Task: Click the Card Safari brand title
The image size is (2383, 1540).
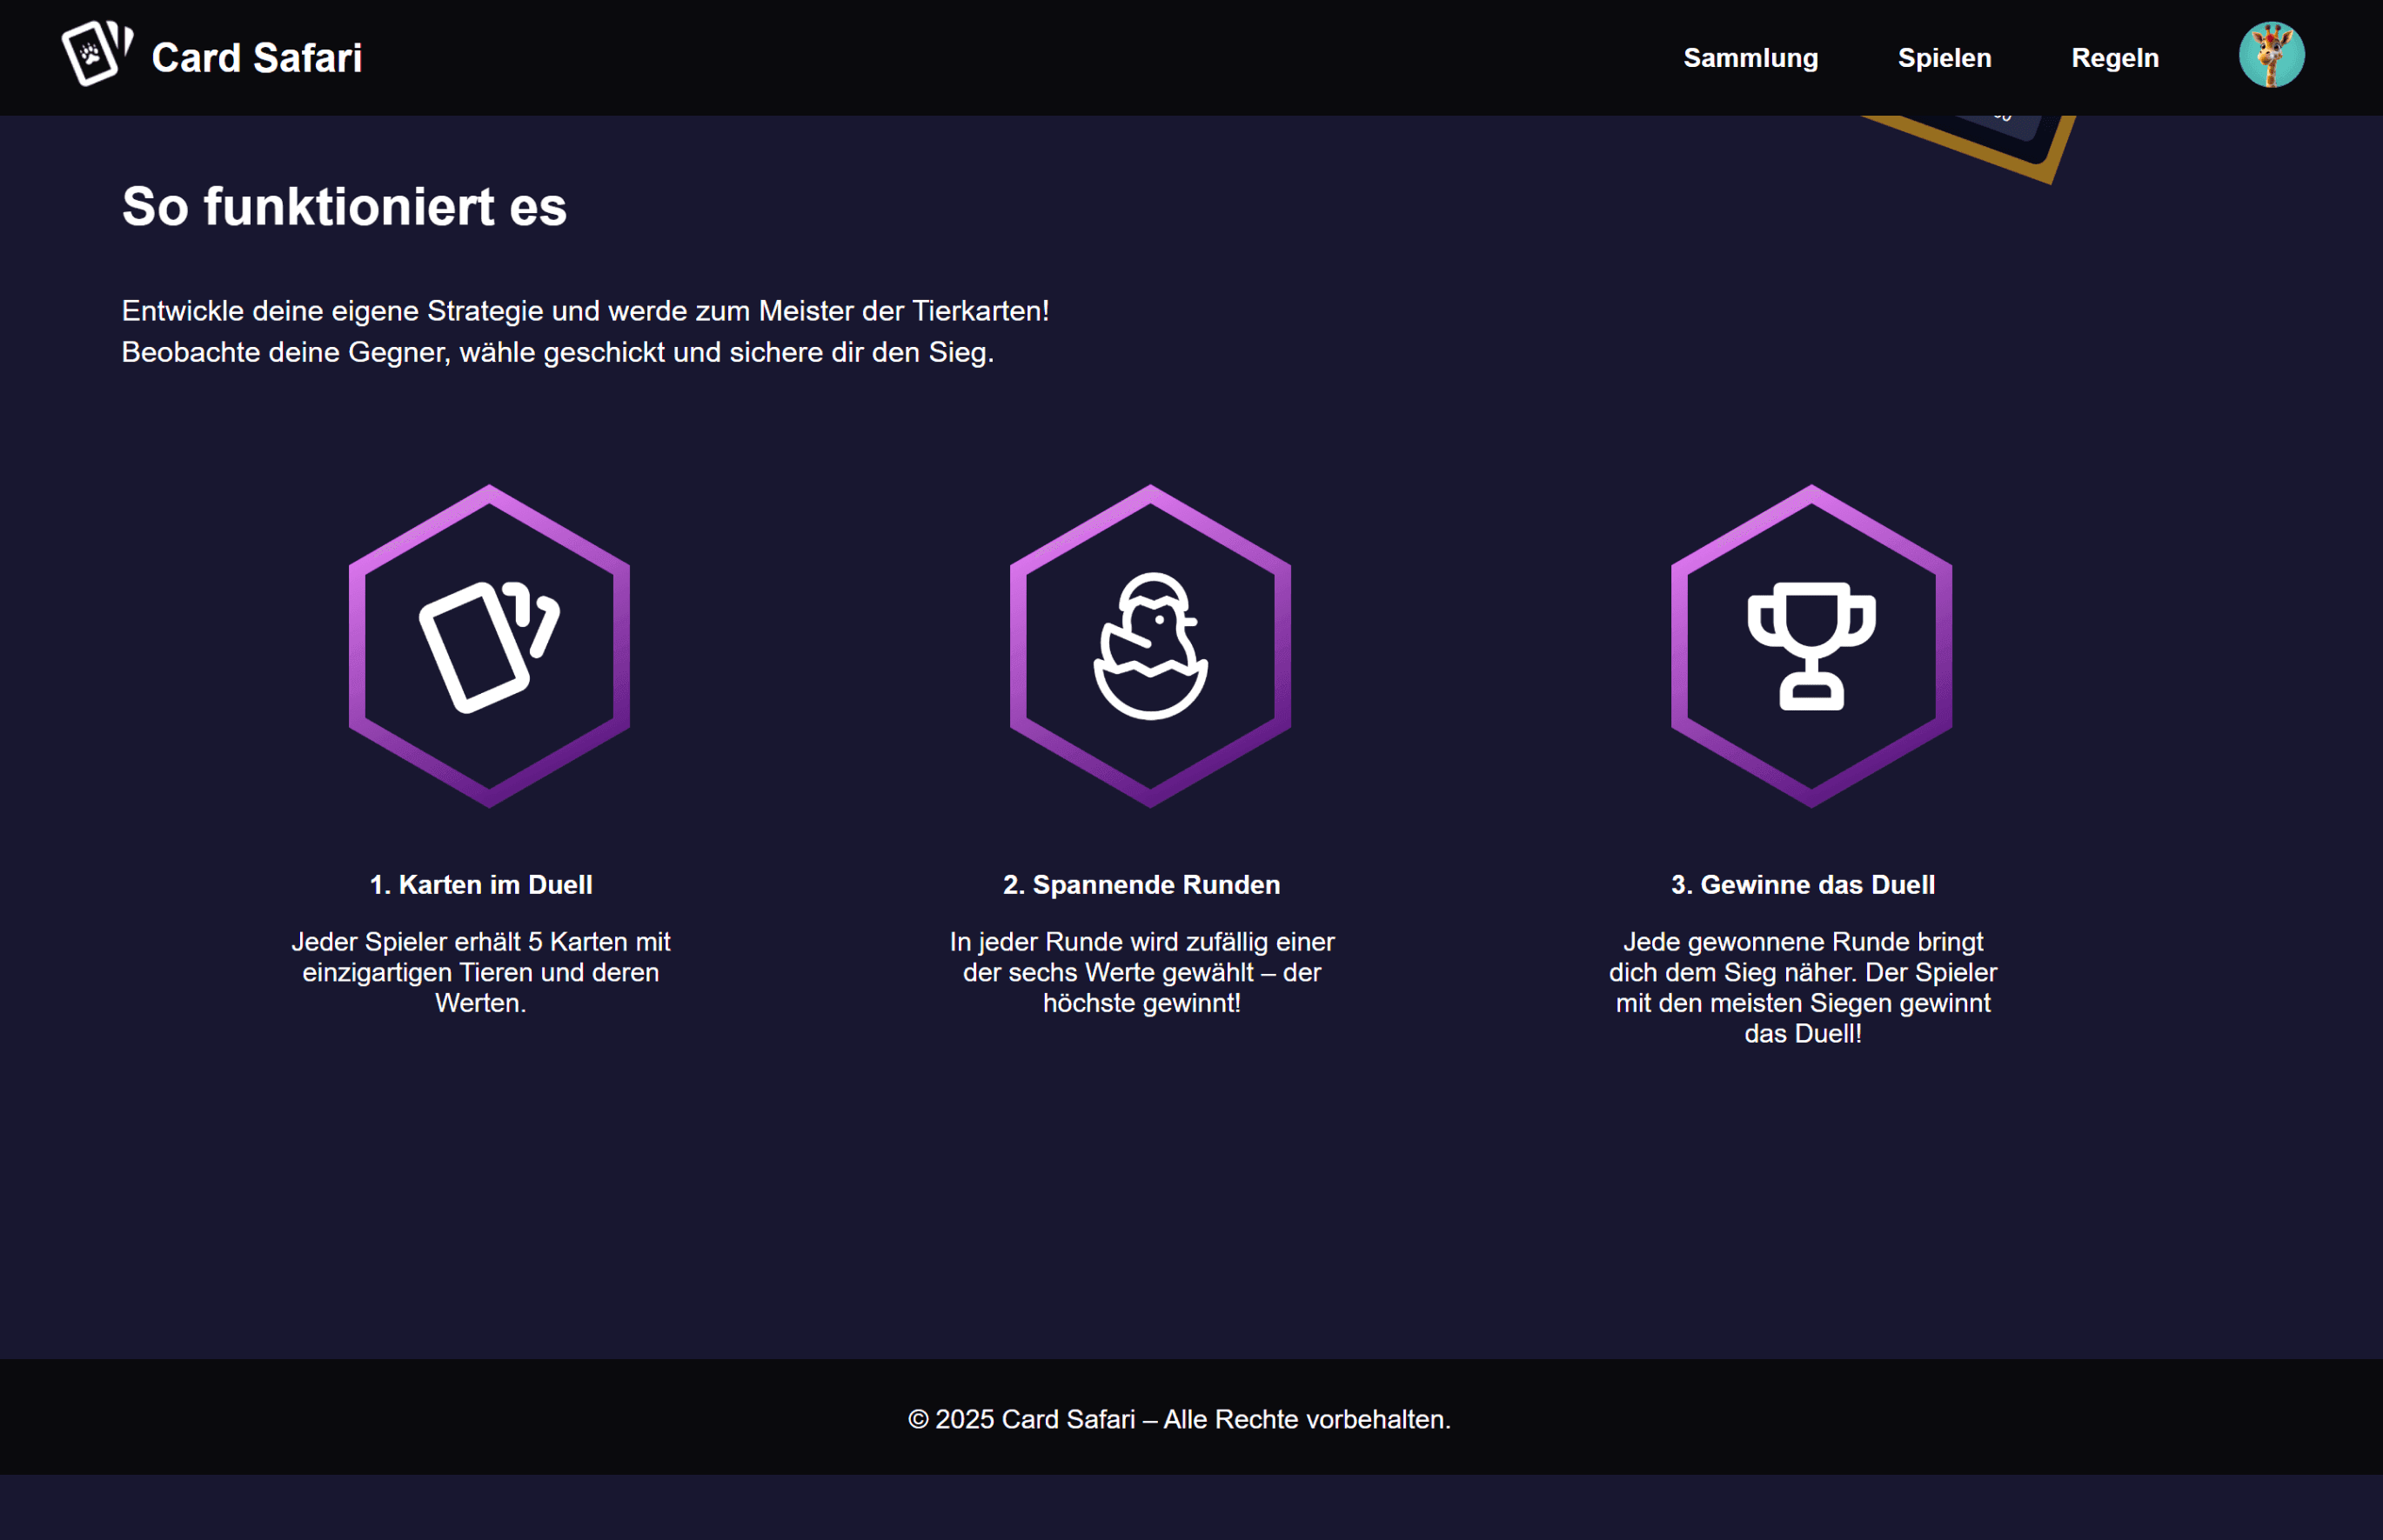Action: [256, 58]
